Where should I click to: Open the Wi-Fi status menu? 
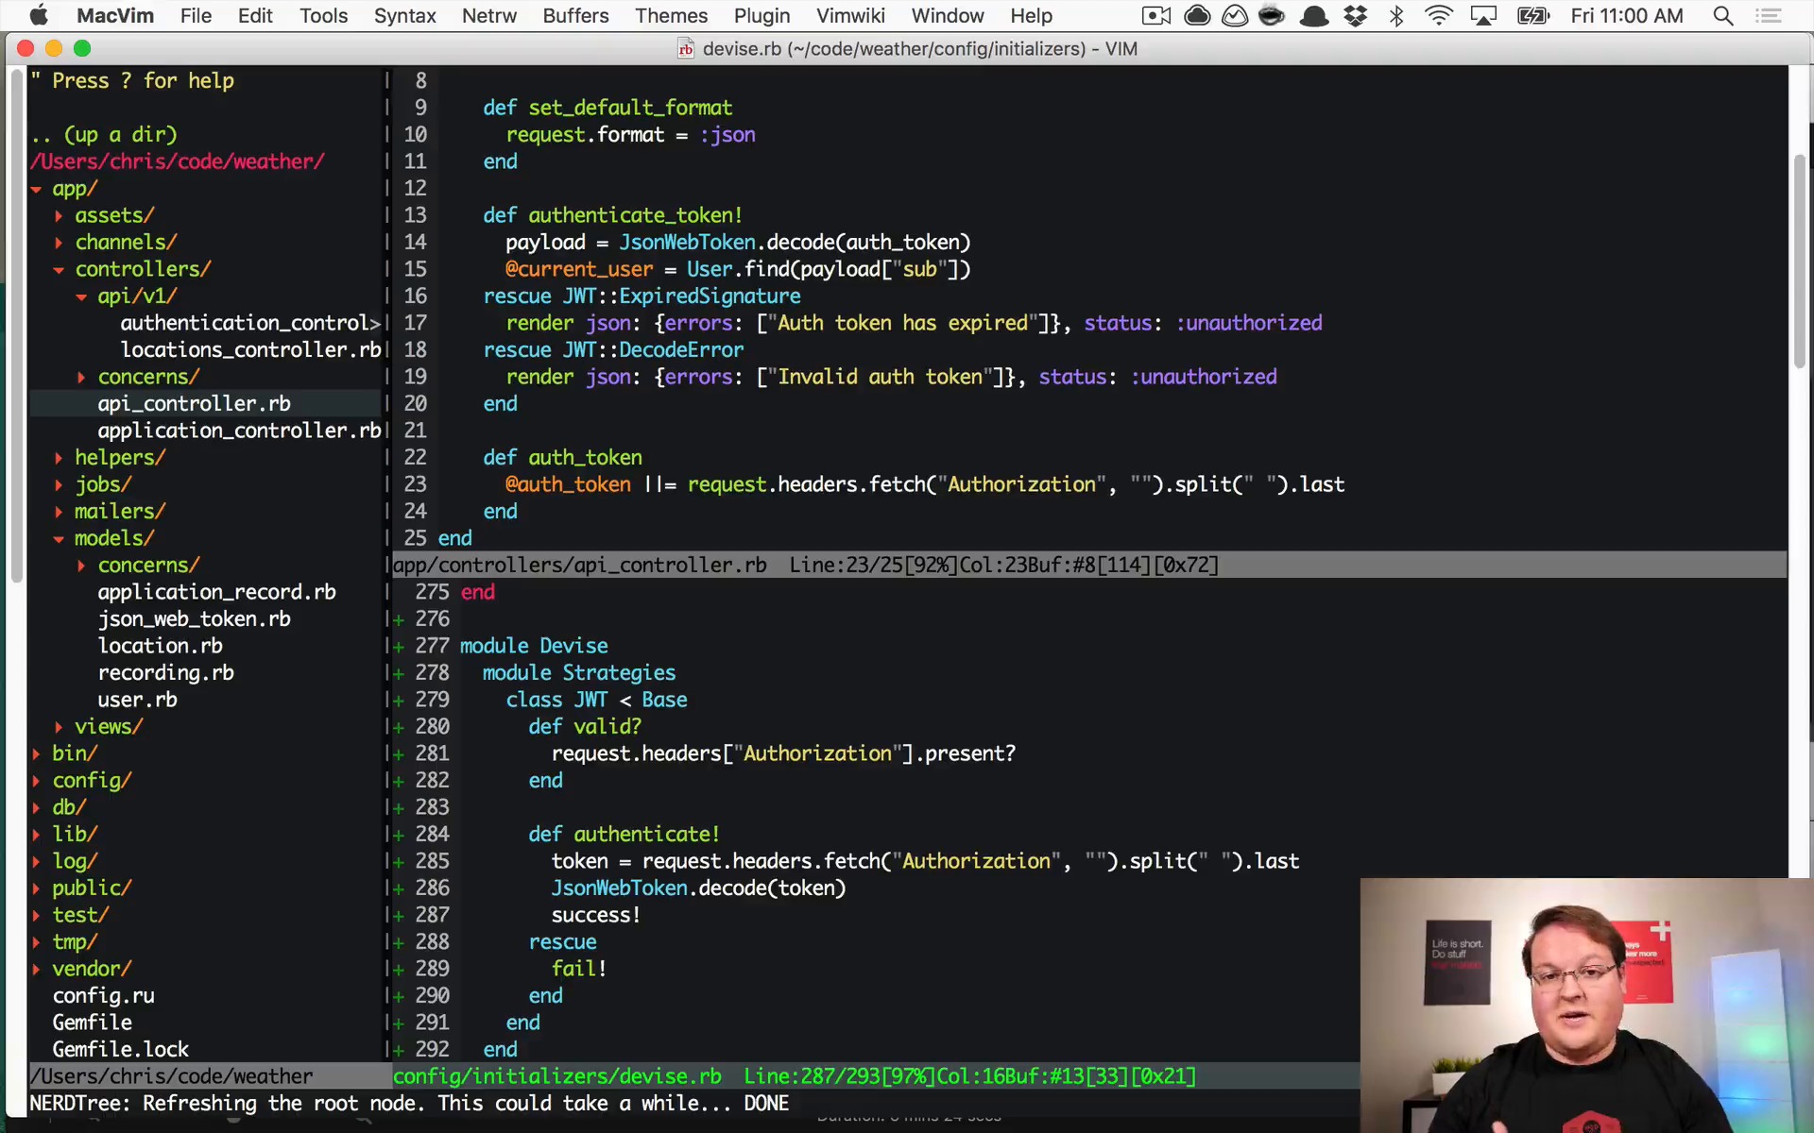[1438, 15]
